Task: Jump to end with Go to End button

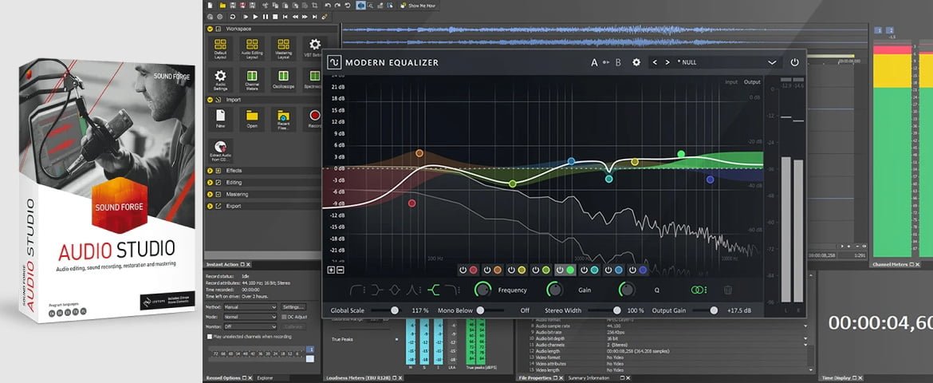Action: pos(314,17)
